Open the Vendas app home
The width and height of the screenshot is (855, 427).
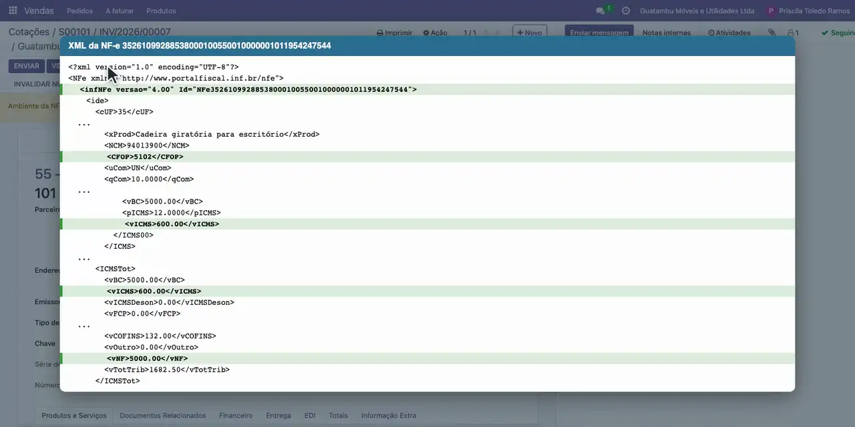tap(39, 11)
